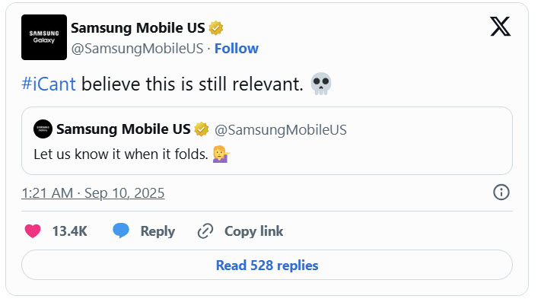Image resolution: width=541 pixels, height=299 pixels.
Task: Open the Samsung Mobile US display name
Action: 138,28
